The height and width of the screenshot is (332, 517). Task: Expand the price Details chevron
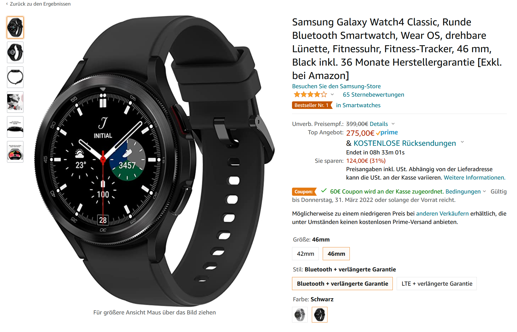[393, 124]
